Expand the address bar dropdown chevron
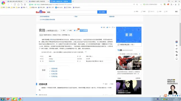The image size is (181, 101). 141,4
